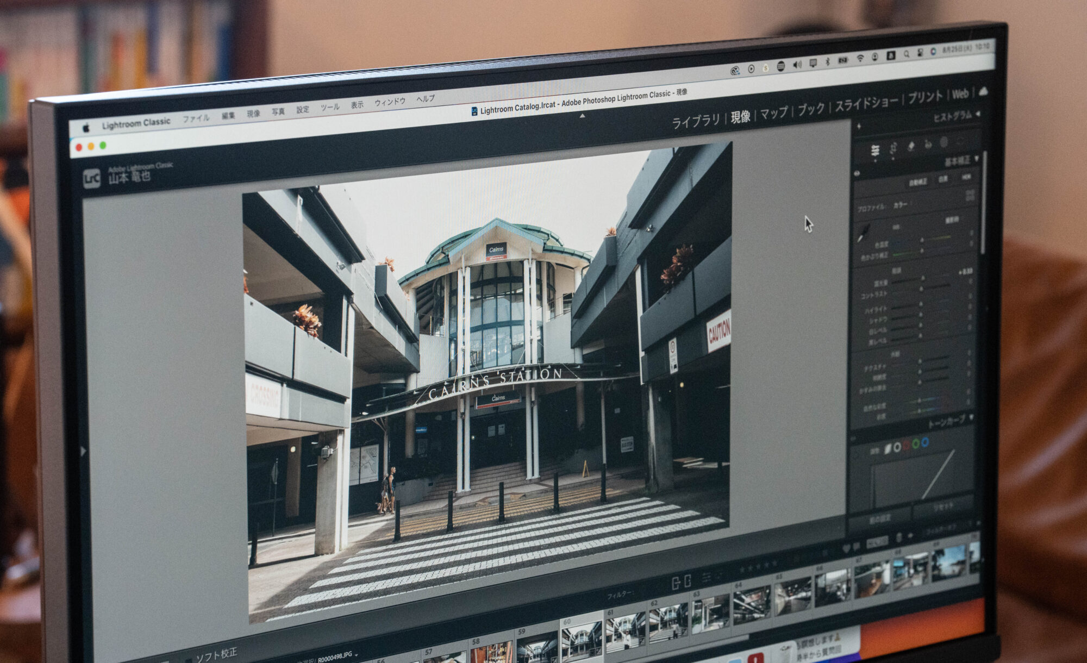Select the Healing eraser tool
The width and height of the screenshot is (1087, 663).
(911, 146)
